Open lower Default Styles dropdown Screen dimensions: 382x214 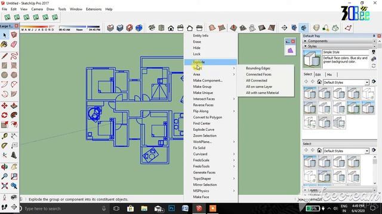tap(366, 151)
